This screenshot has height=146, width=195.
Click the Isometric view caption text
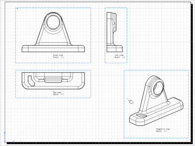coord(163,129)
